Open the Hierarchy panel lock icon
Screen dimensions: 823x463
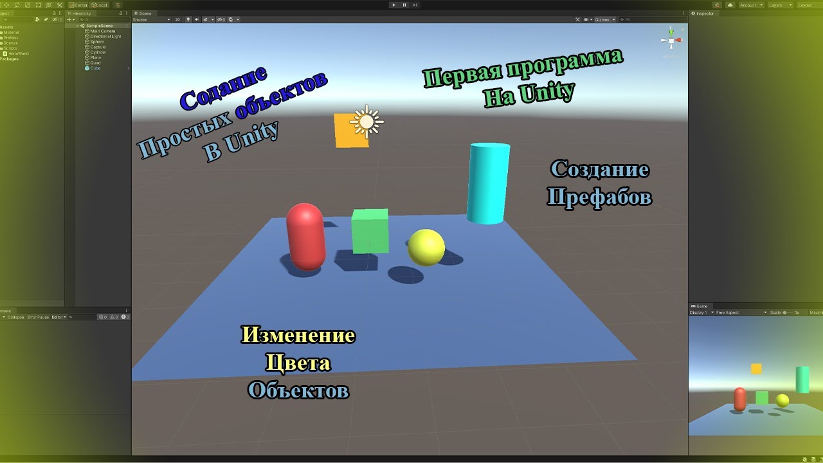point(121,13)
